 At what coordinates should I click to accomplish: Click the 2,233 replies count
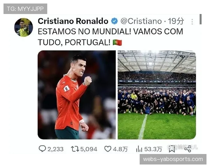click(x=55, y=149)
